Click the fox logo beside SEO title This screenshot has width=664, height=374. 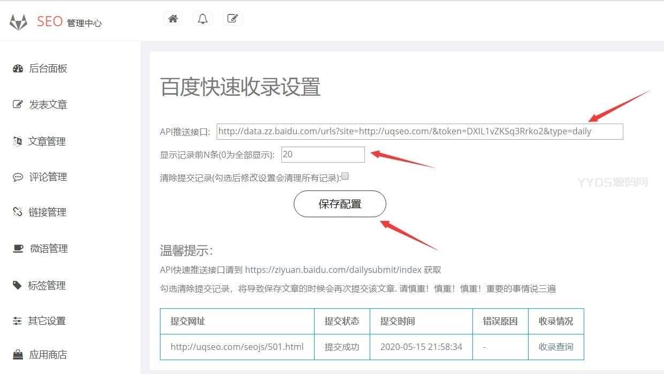[19, 22]
